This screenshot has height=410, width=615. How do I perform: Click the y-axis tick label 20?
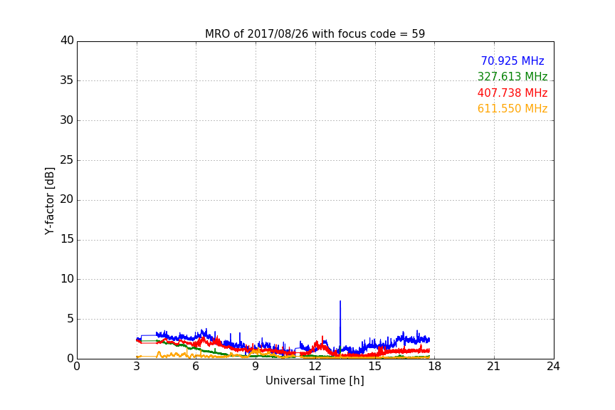pyautogui.click(x=67, y=199)
